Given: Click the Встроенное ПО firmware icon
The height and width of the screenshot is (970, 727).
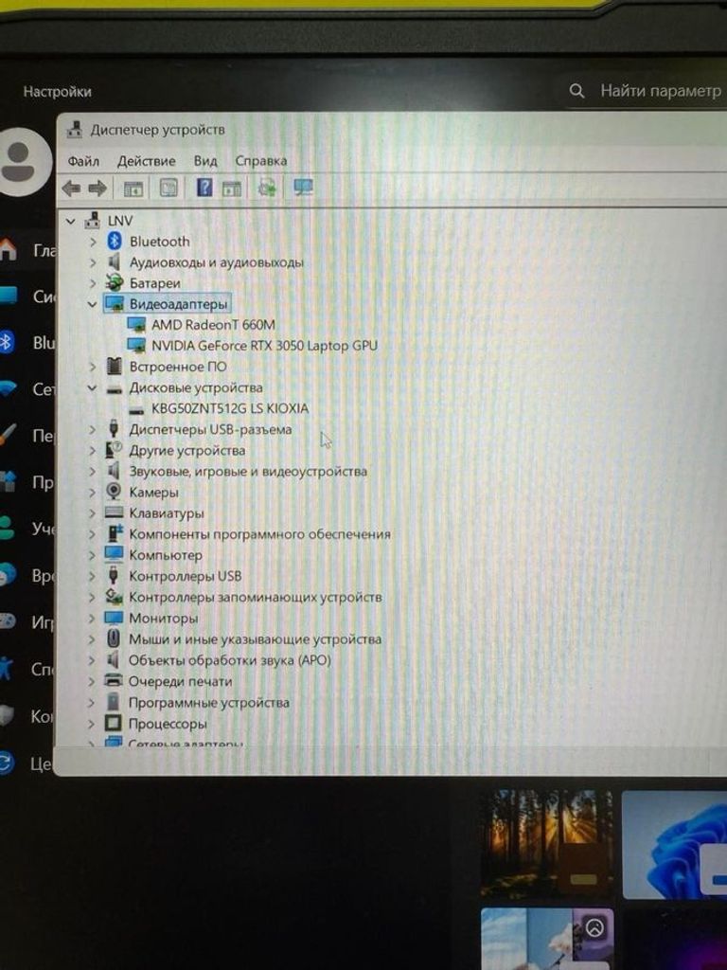Looking at the screenshot, I should click(x=114, y=367).
